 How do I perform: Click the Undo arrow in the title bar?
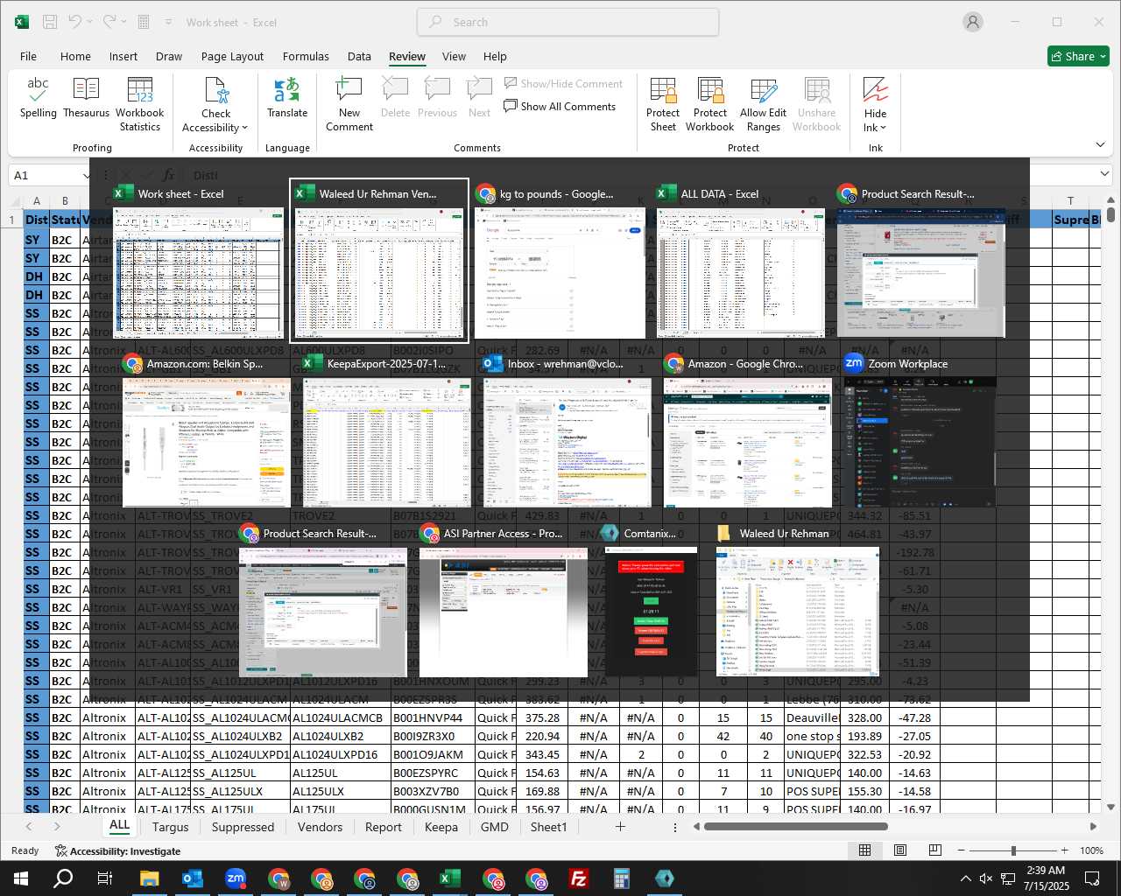click(x=75, y=22)
